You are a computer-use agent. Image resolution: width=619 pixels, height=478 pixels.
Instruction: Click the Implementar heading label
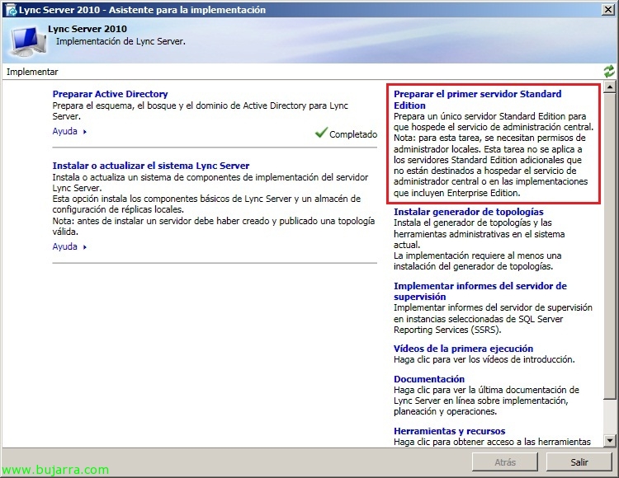pyautogui.click(x=32, y=72)
